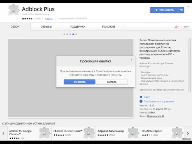Click the exclamation icon for reporting abuse
The width and height of the screenshot is (192, 144).
click(x=141, y=101)
